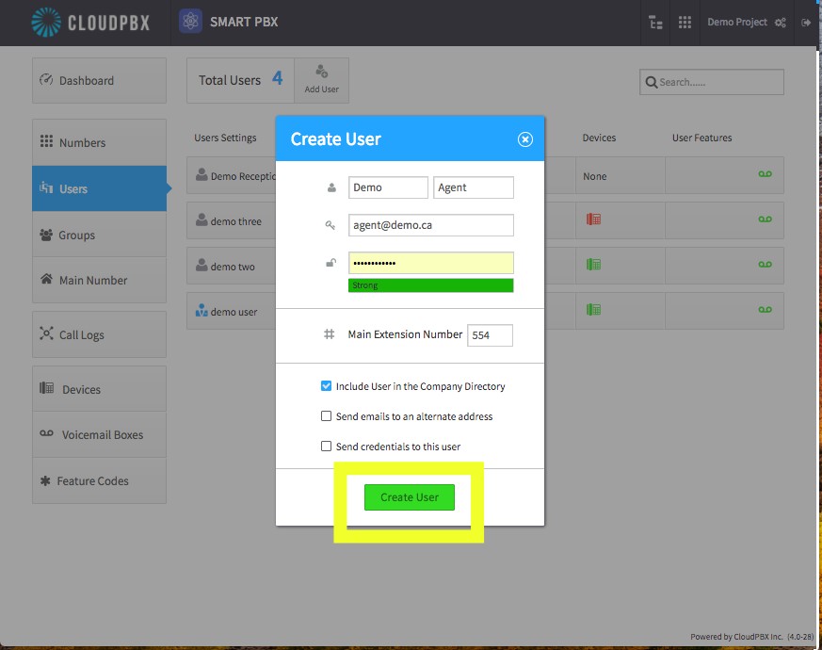Image resolution: width=822 pixels, height=650 pixels.
Task: Click the Add User icon
Action: point(321,71)
